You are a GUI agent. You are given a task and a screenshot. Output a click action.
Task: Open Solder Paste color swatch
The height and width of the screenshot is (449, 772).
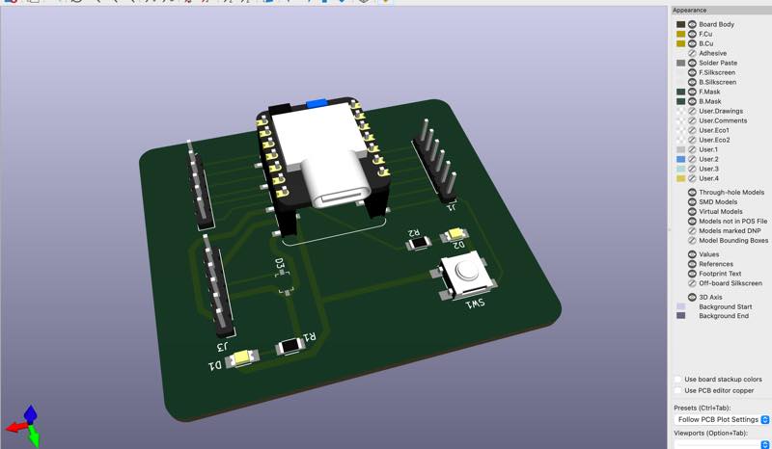[681, 63]
